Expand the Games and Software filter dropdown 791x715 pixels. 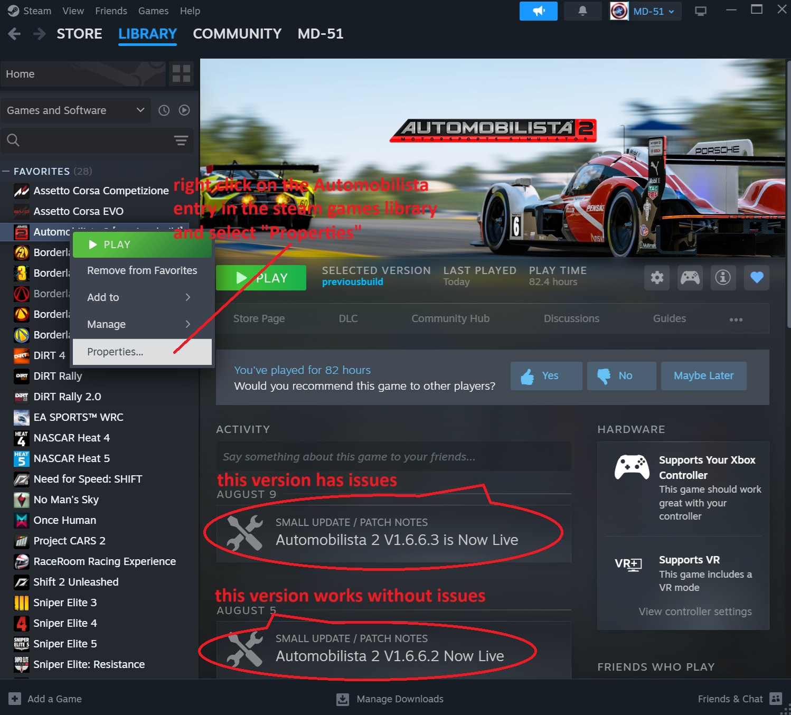pos(76,110)
